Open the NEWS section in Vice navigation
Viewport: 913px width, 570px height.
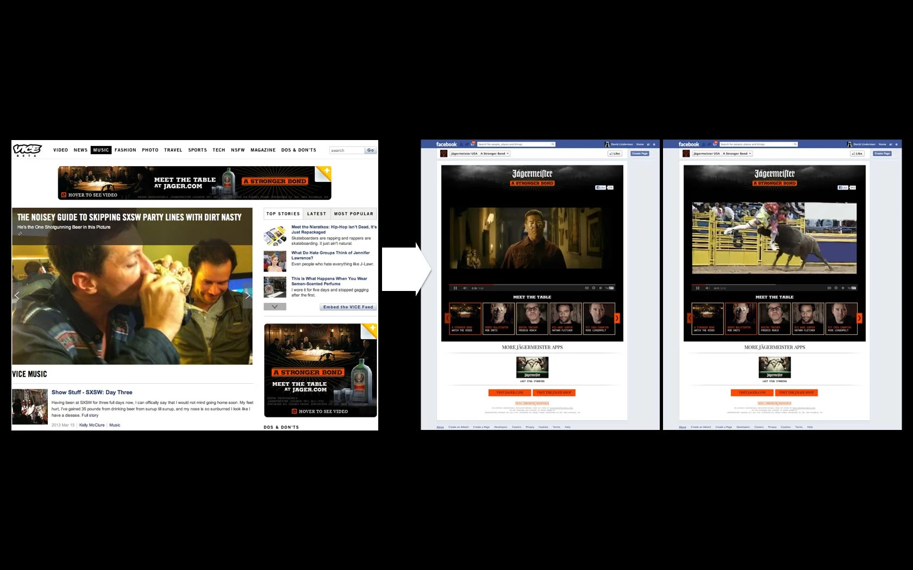(80, 150)
